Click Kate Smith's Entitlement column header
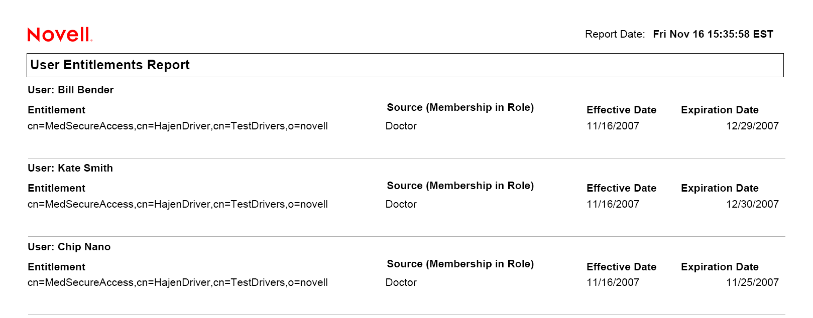 [x=57, y=188]
